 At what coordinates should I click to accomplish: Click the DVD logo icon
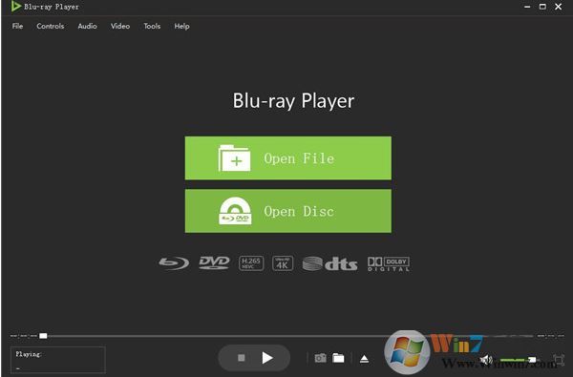click(214, 262)
